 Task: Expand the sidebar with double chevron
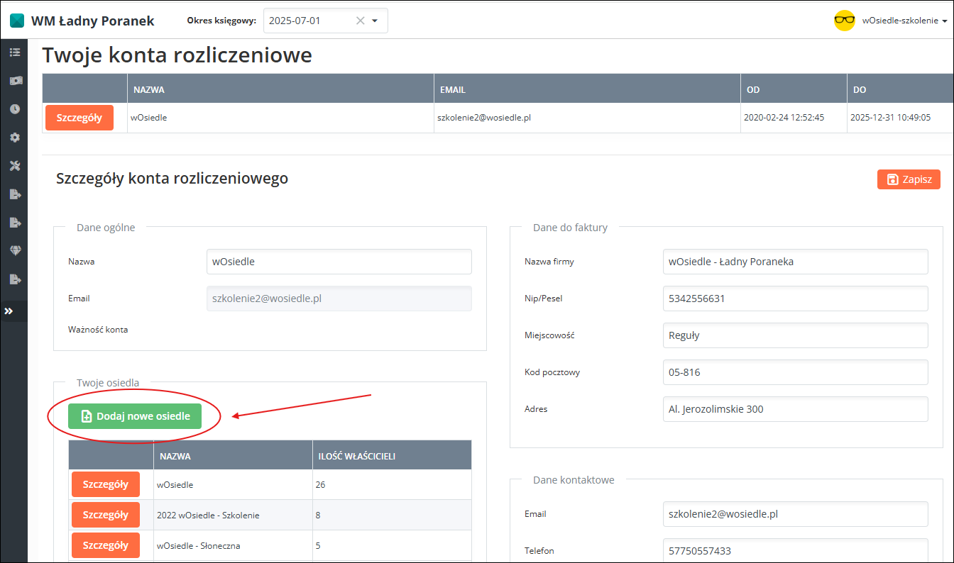click(9, 311)
